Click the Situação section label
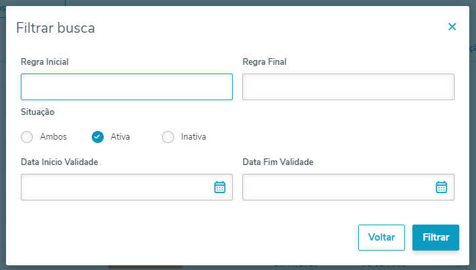Viewport: 476px width, 270px height. (x=37, y=112)
